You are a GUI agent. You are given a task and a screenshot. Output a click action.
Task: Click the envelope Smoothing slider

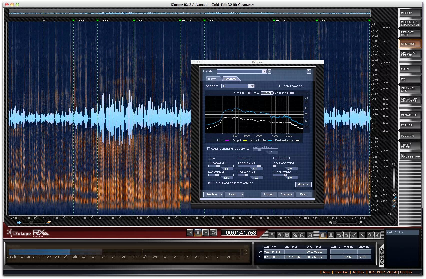tap(299, 93)
